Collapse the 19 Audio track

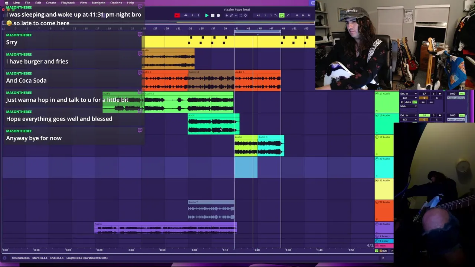(x=377, y=137)
